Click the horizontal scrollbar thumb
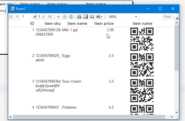The width and height of the screenshot is (185, 121). point(89,117)
